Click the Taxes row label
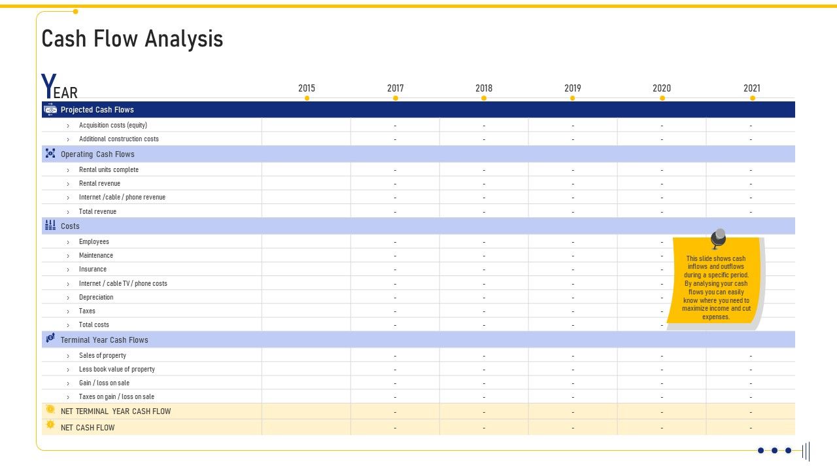837x471 pixels. (87, 311)
